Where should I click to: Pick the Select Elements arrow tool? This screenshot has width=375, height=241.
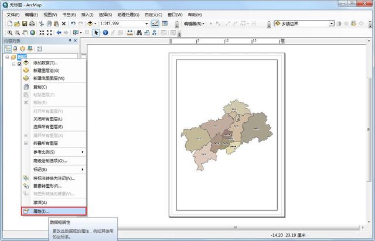96,33
